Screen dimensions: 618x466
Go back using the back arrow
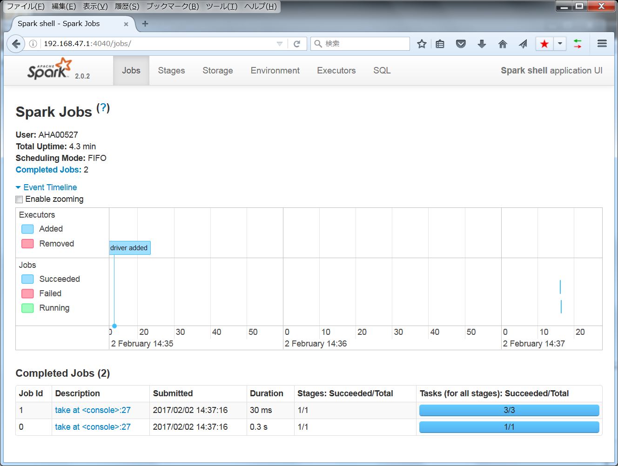pos(16,43)
